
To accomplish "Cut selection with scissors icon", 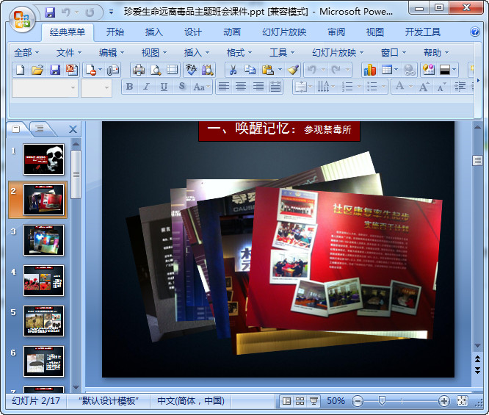I will tap(233, 70).
